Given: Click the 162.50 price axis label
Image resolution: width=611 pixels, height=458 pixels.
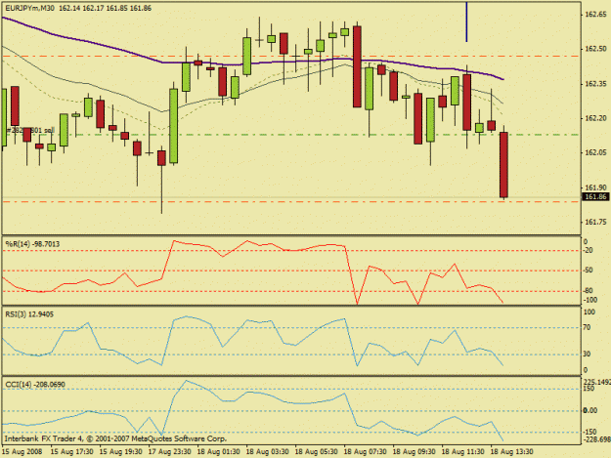Looking at the screenshot, I should [595, 49].
